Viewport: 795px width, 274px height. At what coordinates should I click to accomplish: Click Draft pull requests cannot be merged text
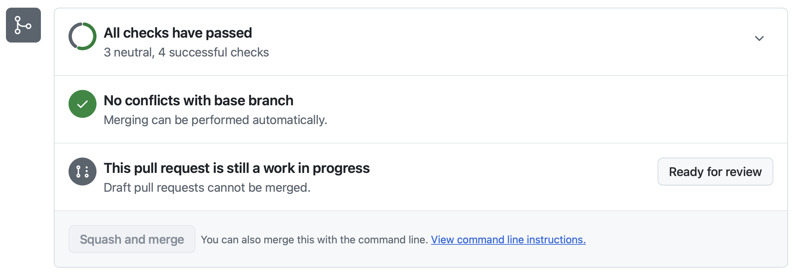(x=207, y=188)
